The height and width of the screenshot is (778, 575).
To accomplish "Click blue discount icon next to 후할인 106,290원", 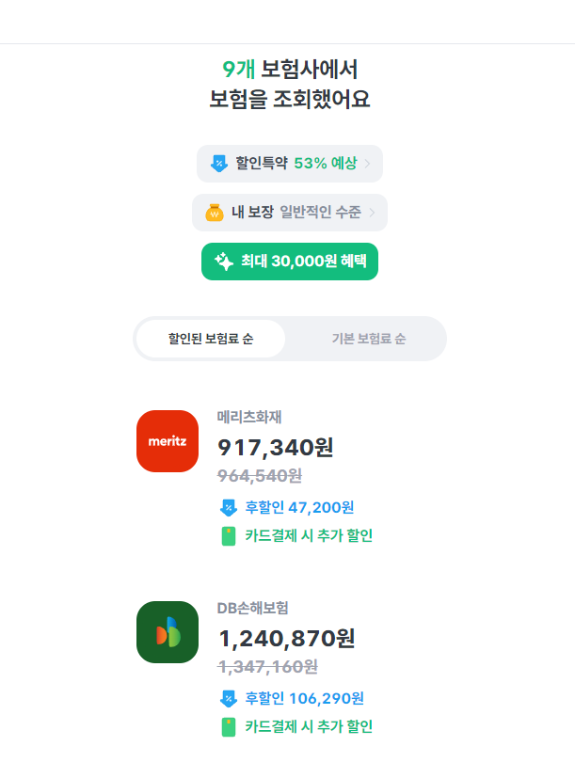I will point(229,699).
